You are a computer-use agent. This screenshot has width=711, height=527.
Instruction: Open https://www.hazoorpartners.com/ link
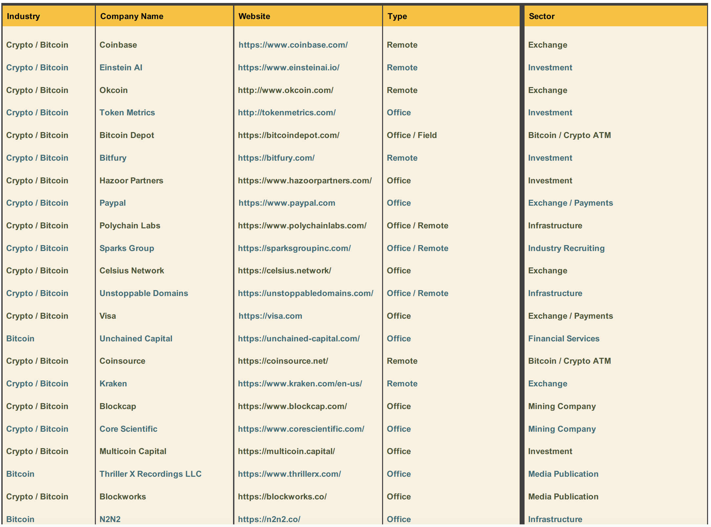point(305,180)
